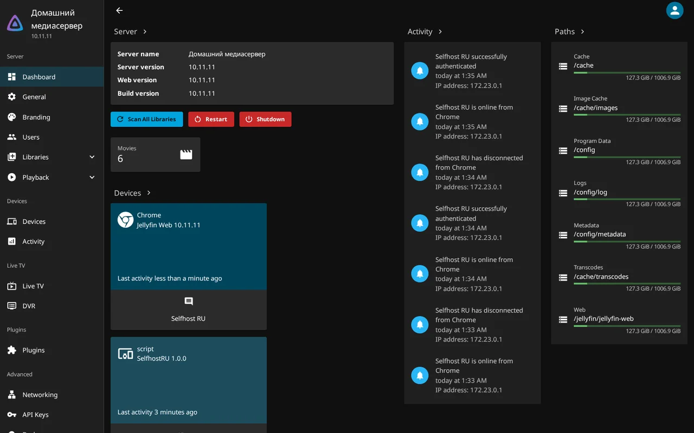
Task: Click the Server section heading link
Action: click(x=125, y=31)
